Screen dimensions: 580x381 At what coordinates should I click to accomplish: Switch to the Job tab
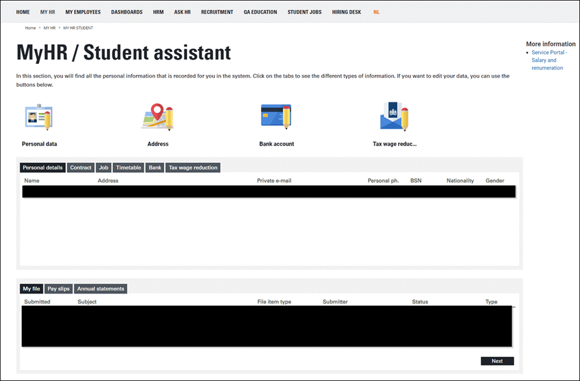point(104,168)
